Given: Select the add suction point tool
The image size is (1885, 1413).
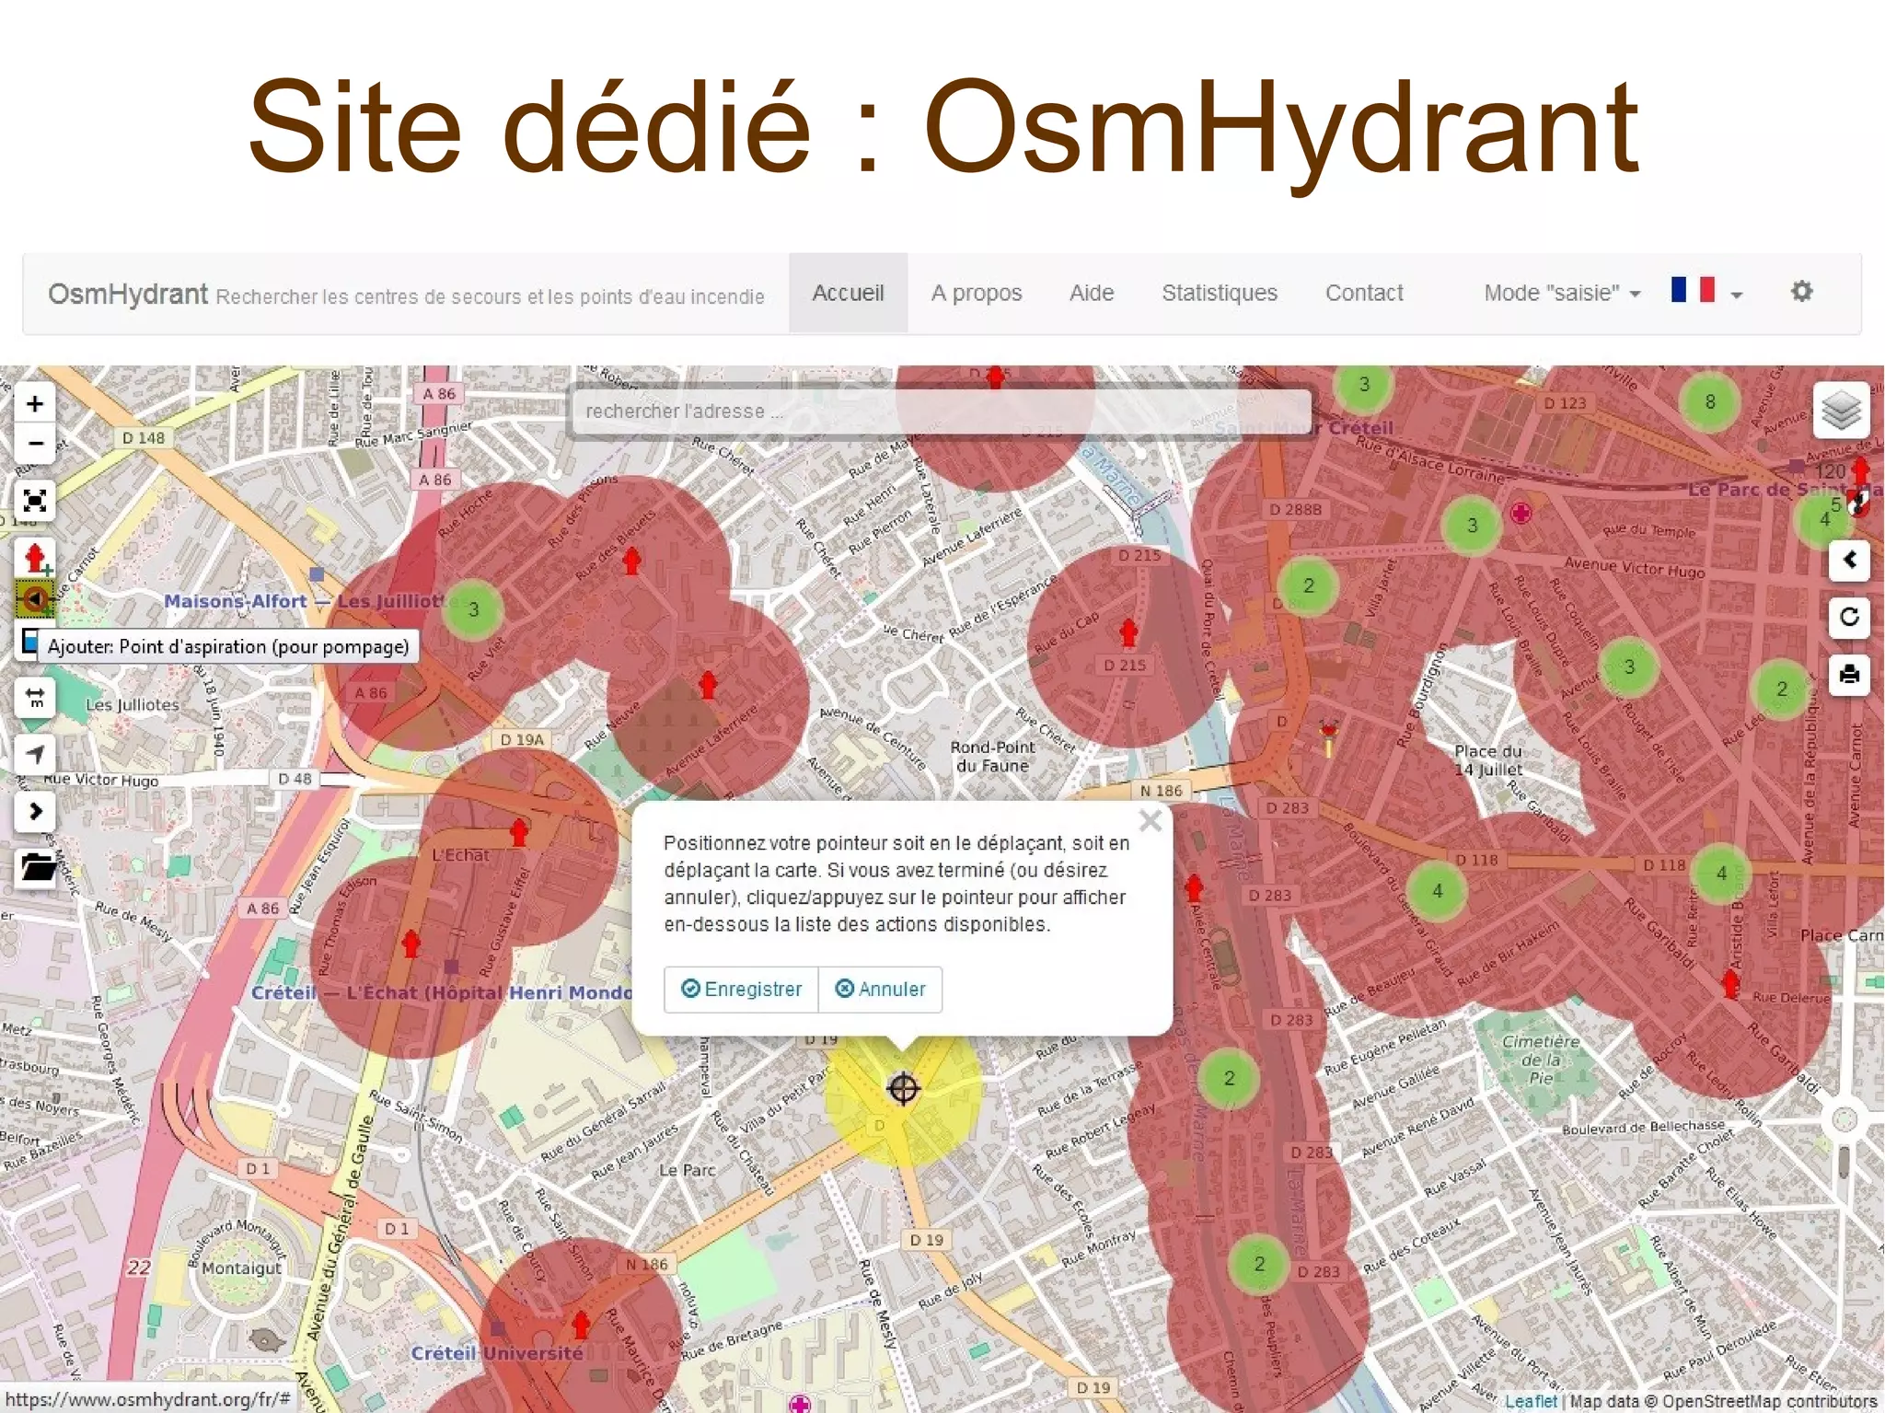Looking at the screenshot, I should pyautogui.click(x=35, y=598).
